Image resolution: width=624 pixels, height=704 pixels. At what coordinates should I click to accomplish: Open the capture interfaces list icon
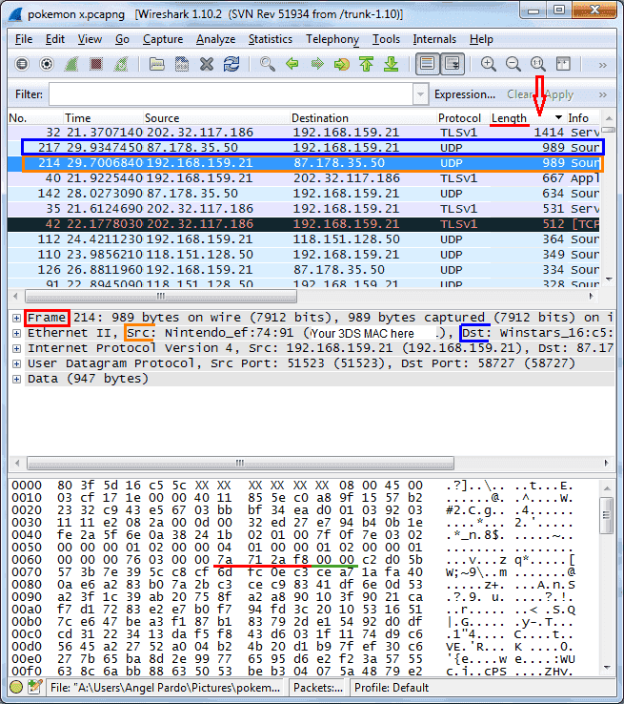coord(22,64)
